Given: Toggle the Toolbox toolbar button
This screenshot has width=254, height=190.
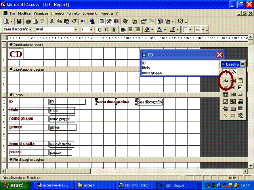Looking at the screenshot, I should click(109, 21).
